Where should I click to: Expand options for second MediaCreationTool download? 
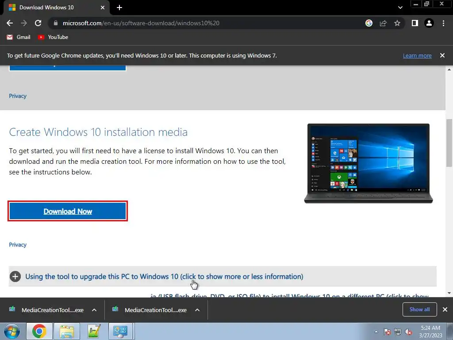(x=197, y=310)
